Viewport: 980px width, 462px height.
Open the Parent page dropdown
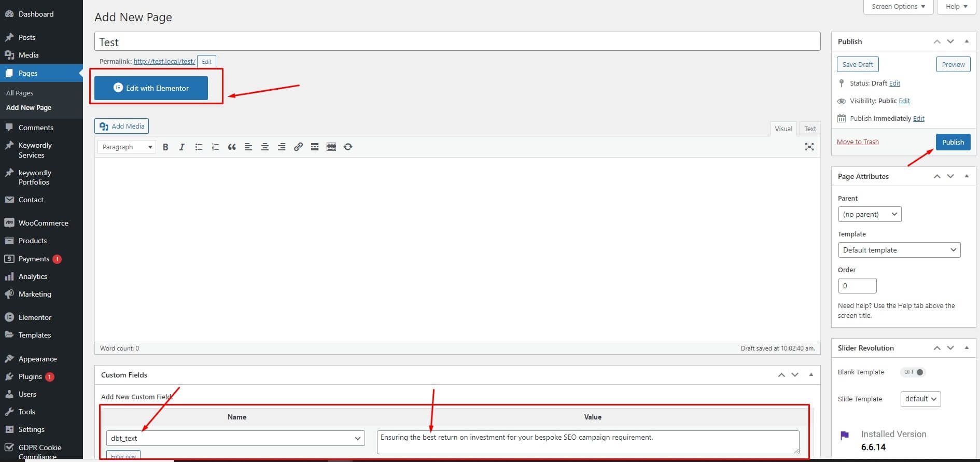click(x=870, y=214)
